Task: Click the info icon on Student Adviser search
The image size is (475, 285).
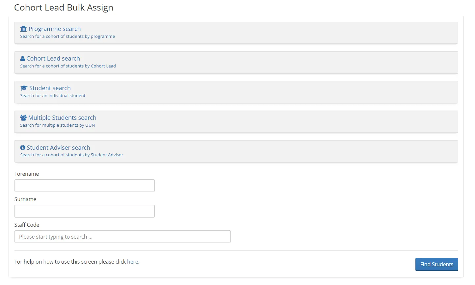Action: coord(22,147)
